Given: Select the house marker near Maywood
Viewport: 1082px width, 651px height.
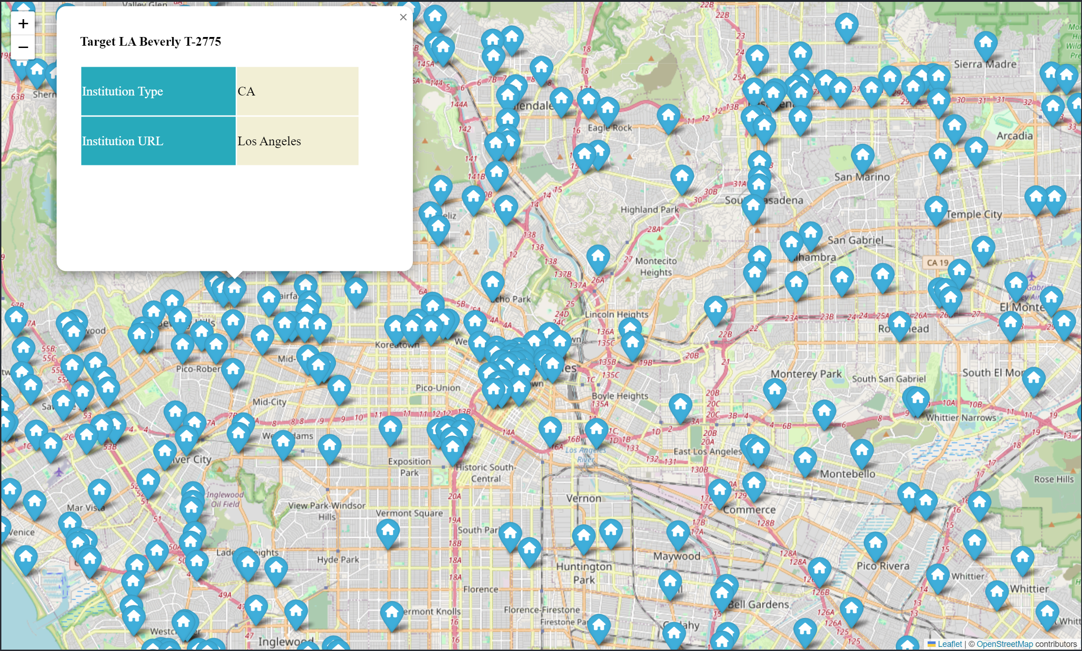Looking at the screenshot, I should [678, 534].
